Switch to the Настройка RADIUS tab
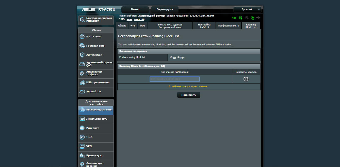 coord(204,26)
